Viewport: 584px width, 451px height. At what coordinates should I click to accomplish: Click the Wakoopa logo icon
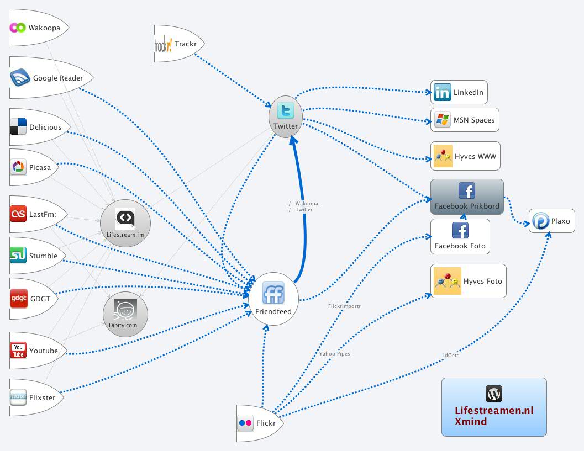click(18, 28)
